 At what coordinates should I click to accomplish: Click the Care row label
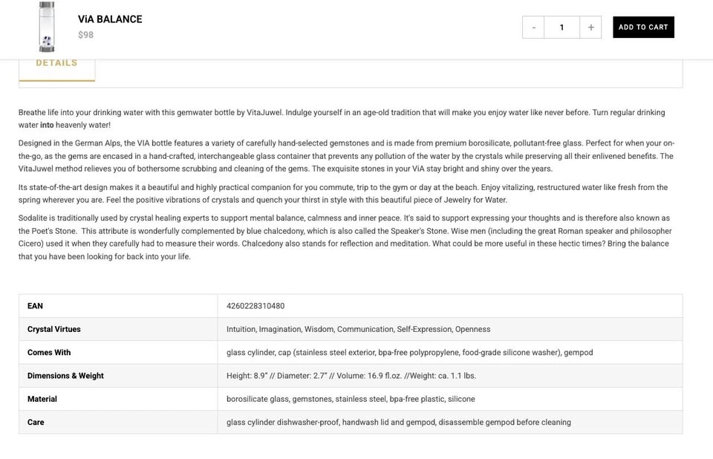click(x=36, y=423)
